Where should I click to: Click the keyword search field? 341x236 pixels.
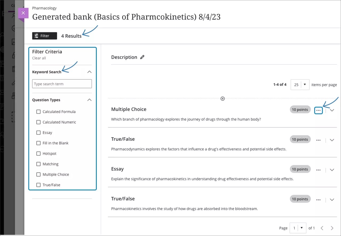[x=62, y=83]
